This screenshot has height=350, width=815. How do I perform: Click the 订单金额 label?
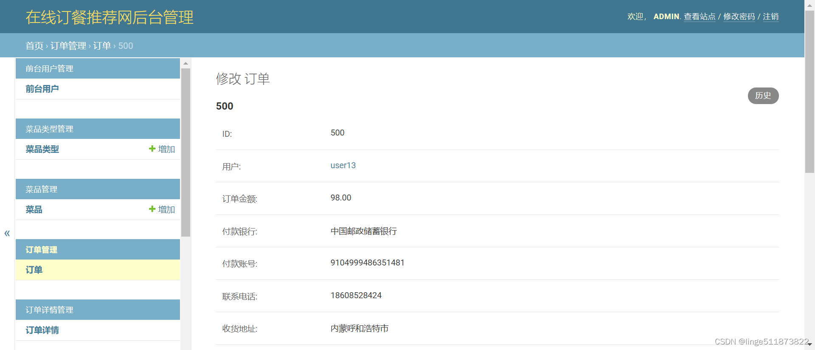tap(240, 199)
